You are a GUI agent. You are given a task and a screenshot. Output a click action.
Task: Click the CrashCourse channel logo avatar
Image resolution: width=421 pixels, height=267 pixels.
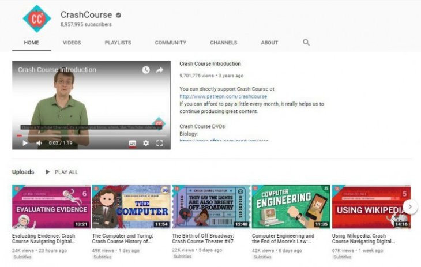pyautogui.click(x=37, y=18)
